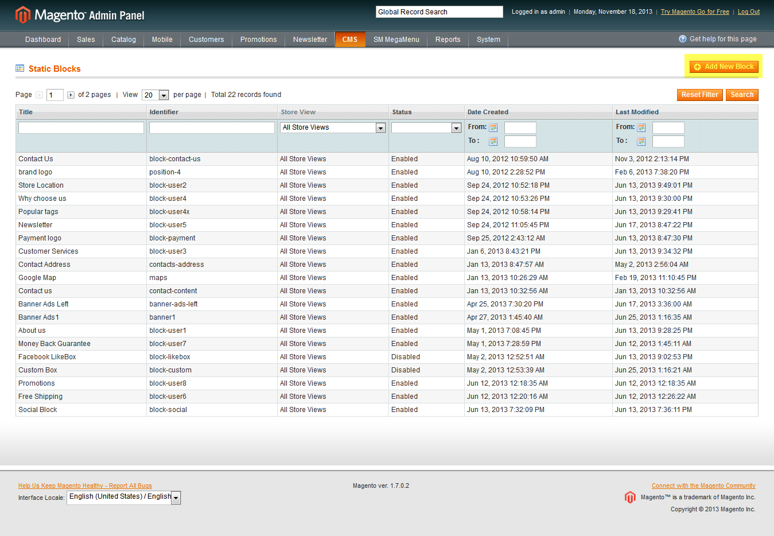The width and height of the screenshot is (774, 536).
Task: Open the Why choose us row
Action: [x=387, y=199]
